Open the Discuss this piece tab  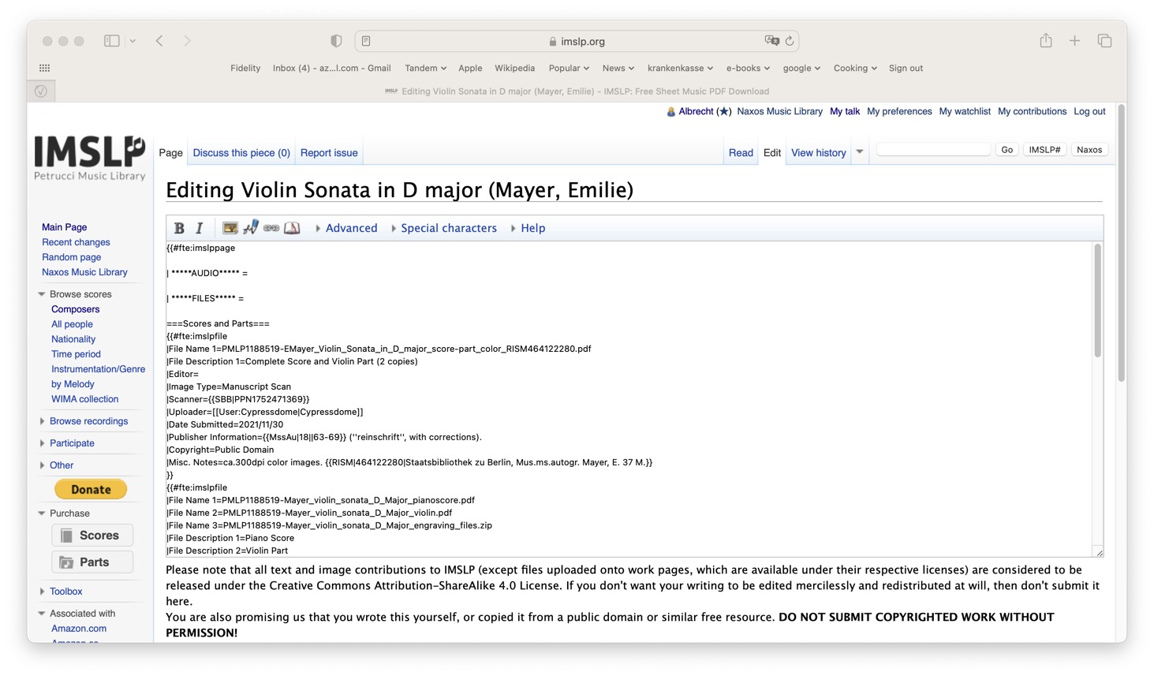click(x=241, y=153)
